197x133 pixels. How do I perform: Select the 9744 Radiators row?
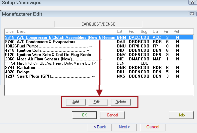pyautogui.click(x=99, y=68)
